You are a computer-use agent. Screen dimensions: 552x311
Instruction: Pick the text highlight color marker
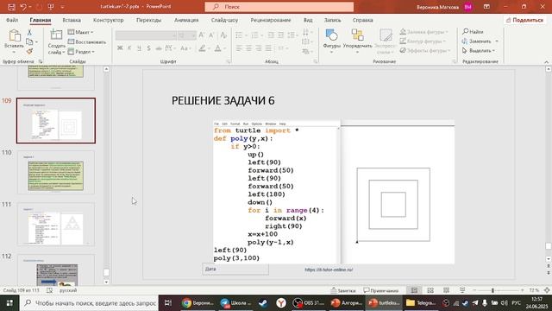point(202,48)
